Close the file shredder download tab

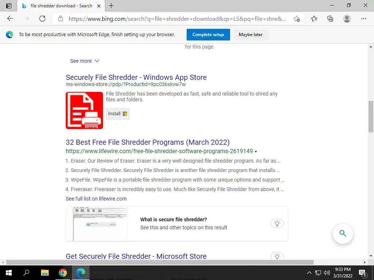pyautogui.click(x=99, y=6)
